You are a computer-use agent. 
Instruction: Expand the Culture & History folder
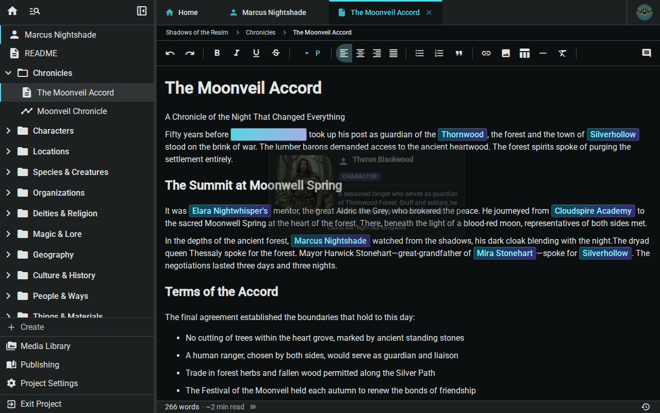[x=8, y=275]
